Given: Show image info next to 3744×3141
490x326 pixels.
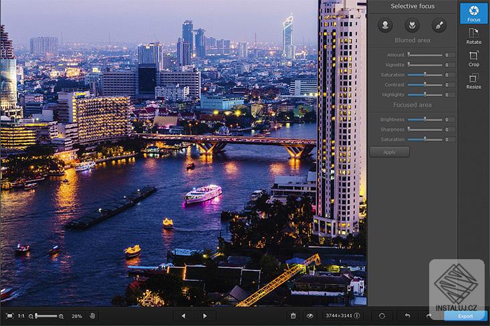Looking at the screenshot, I should tap(357, 316).
